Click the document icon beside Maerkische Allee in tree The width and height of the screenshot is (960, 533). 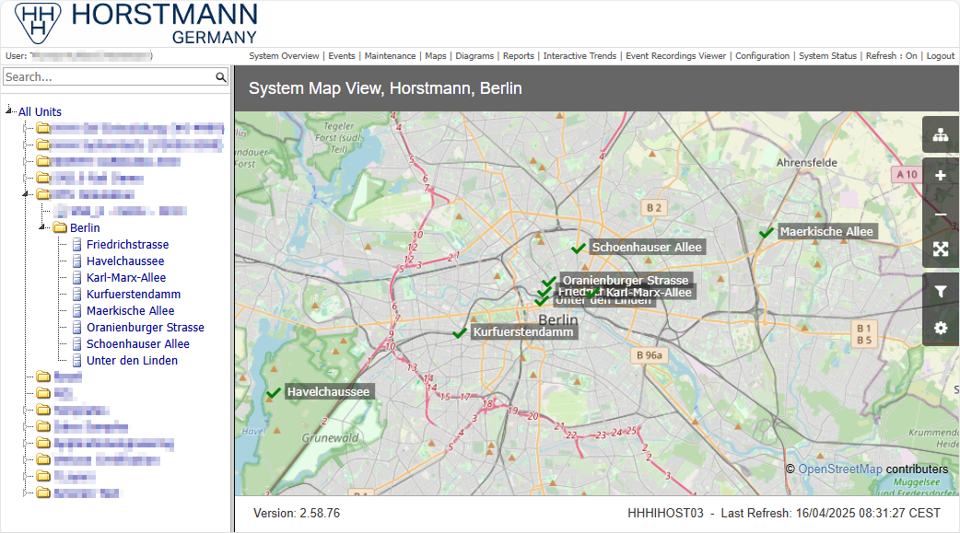[x=77, y=311]
